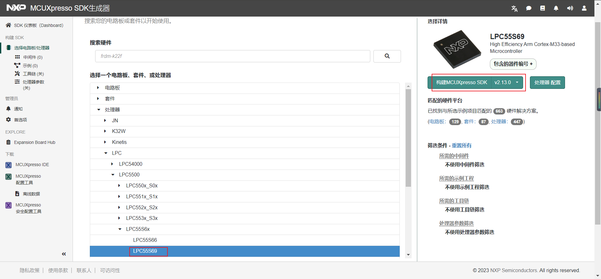Open 所需的工具链 filter link

tap(454, 201)
